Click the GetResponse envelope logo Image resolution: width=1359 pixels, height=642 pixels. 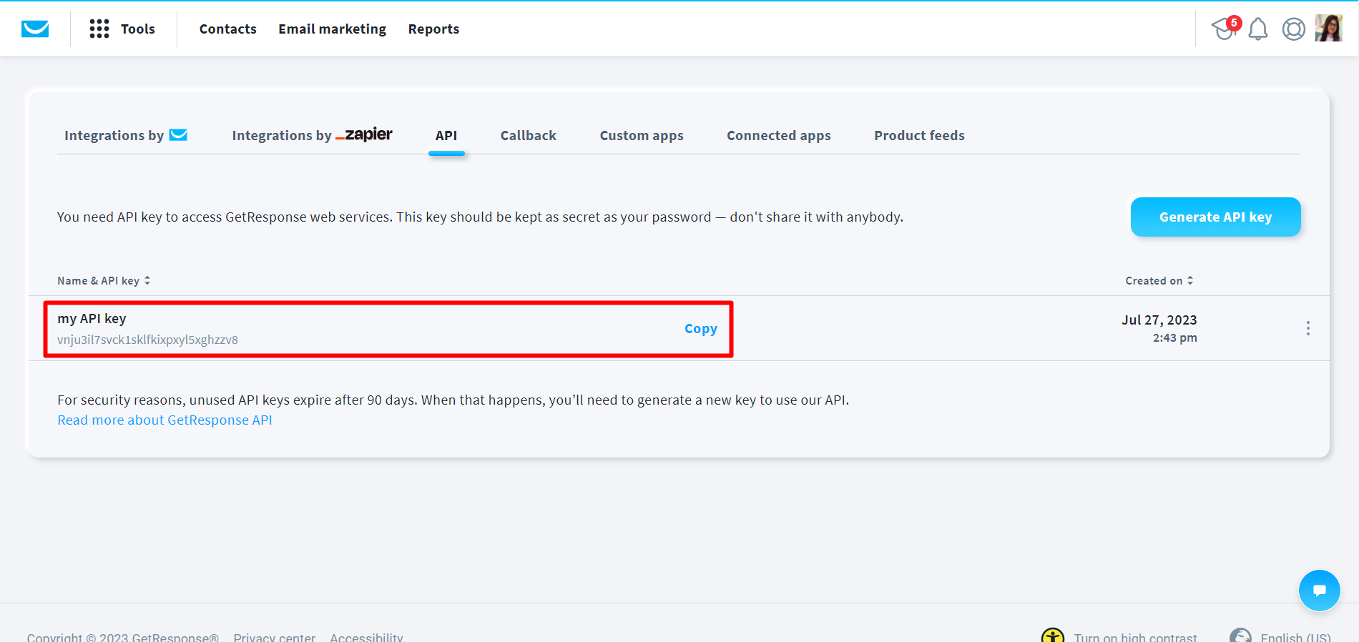35,29
